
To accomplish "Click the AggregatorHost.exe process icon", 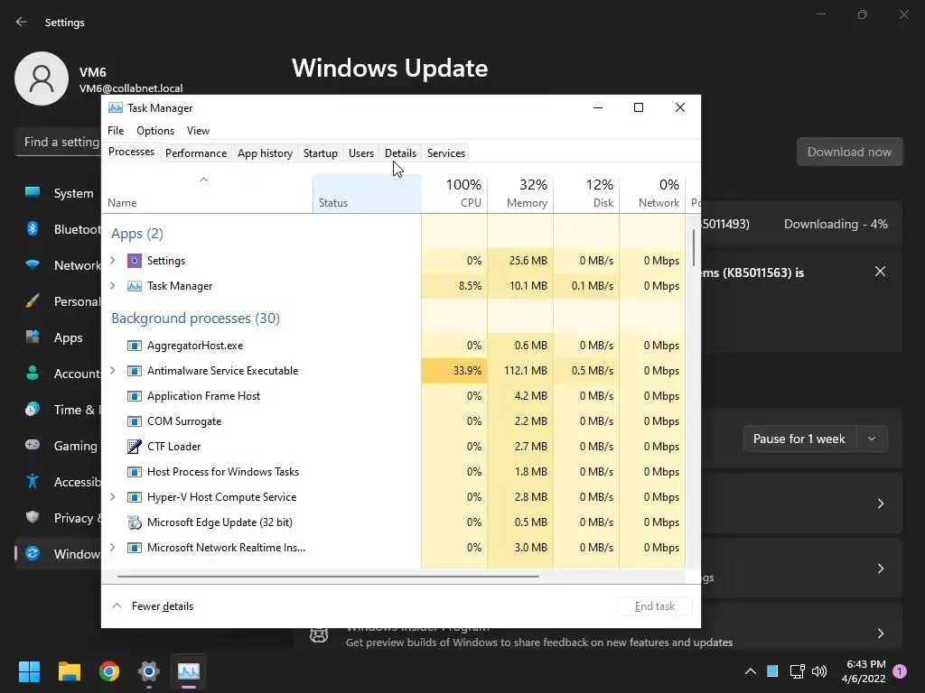I will click(x=135, y=346).
